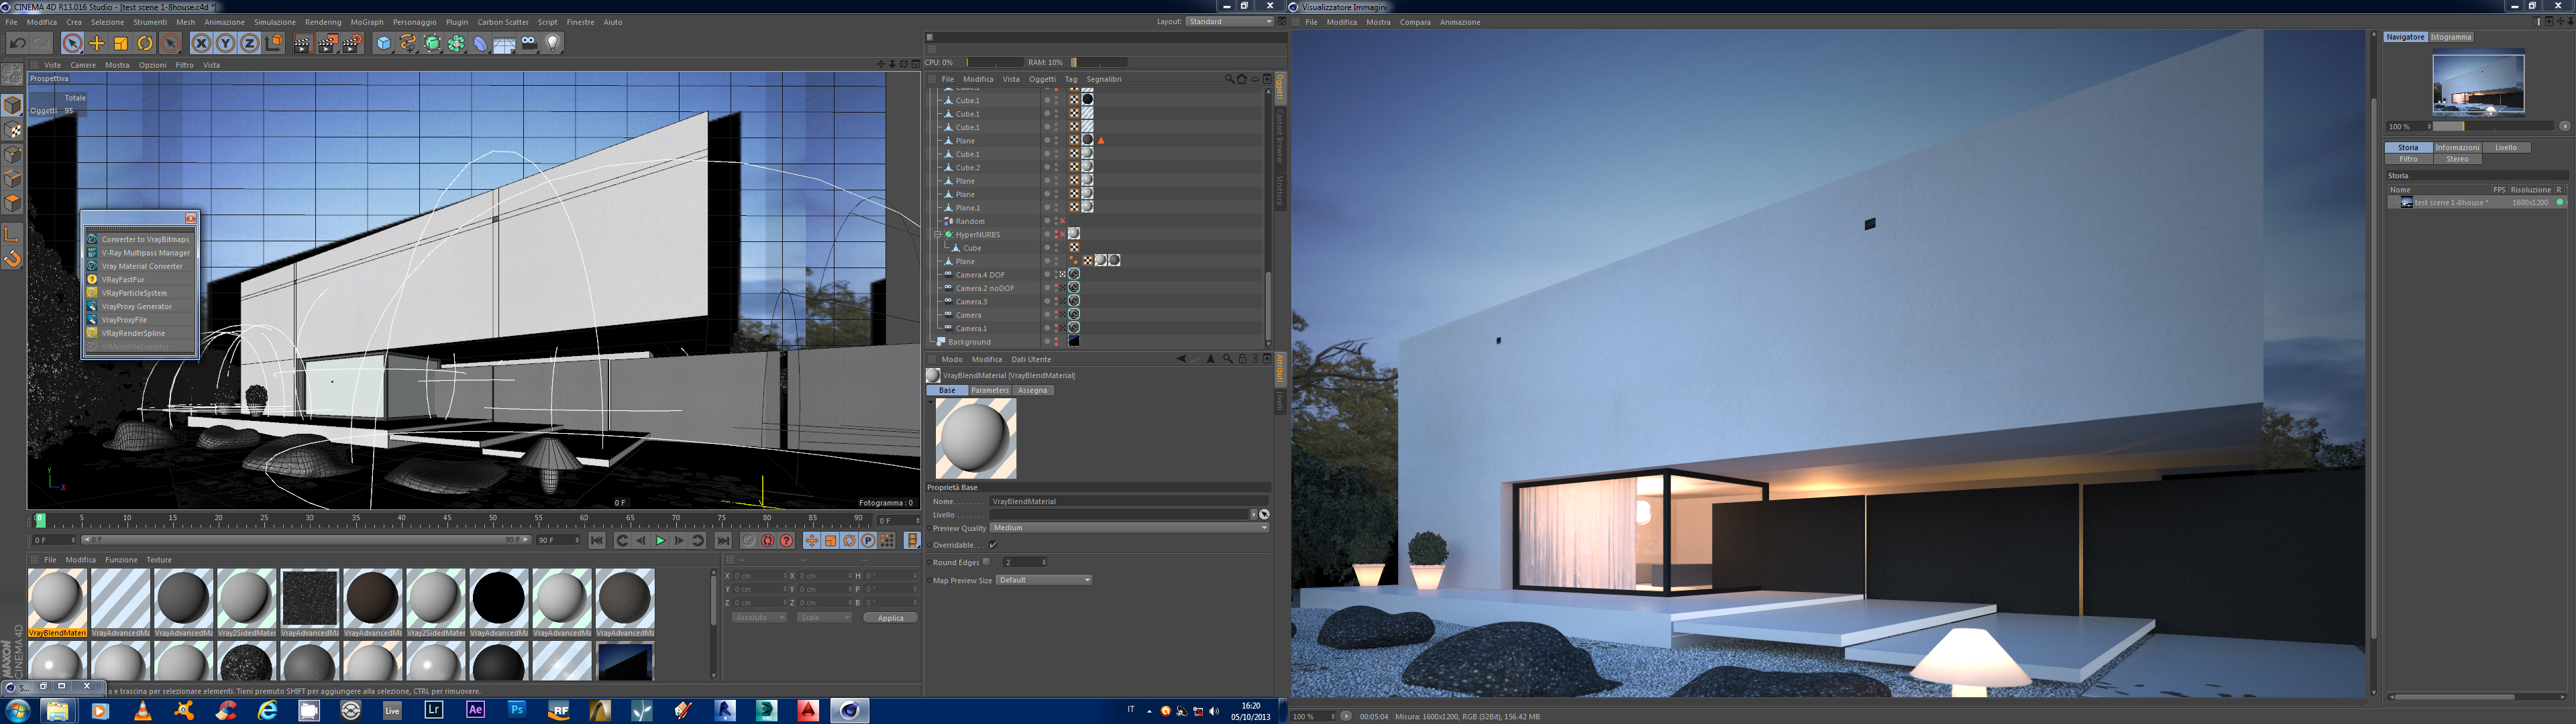Select the Move tool in top toolbar
The height and width of the screenshot is (724, 2576).
click(x=97, y=43)
